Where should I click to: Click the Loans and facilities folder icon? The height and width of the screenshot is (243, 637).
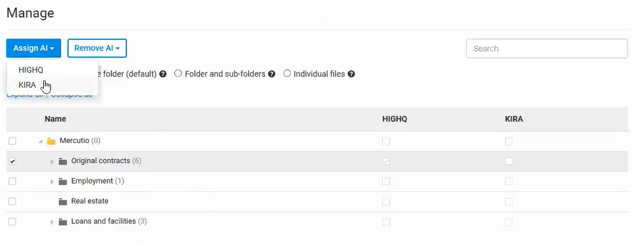coord(63,222)
